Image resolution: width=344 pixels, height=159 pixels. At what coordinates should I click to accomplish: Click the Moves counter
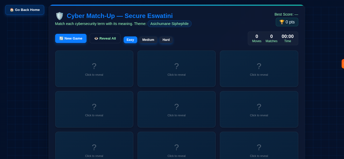(257, 39)
